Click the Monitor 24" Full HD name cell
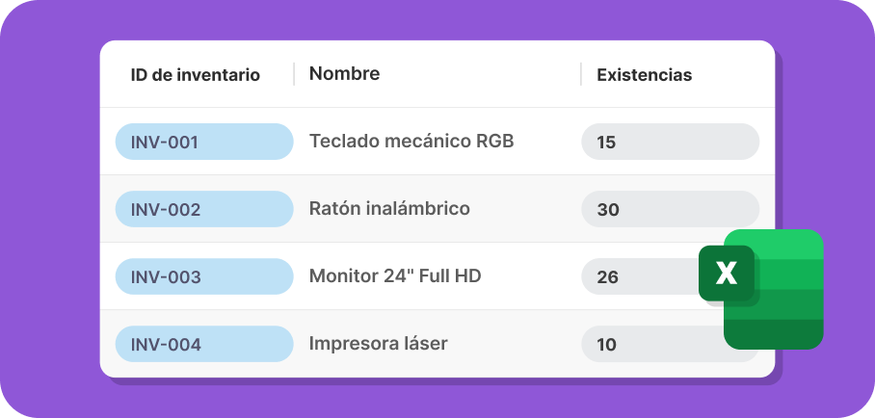Image resolution: width=875 pixels, height=418 pixels. point(395,275)
